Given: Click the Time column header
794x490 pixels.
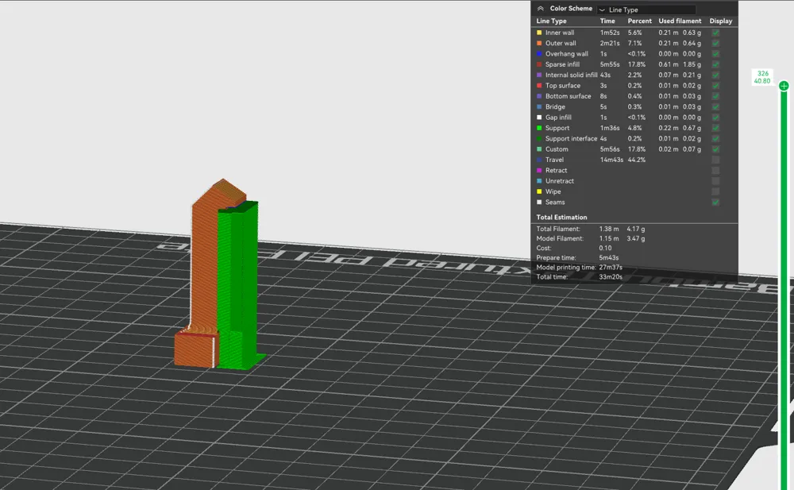Looking at the screenshot, I should point(607,21).
